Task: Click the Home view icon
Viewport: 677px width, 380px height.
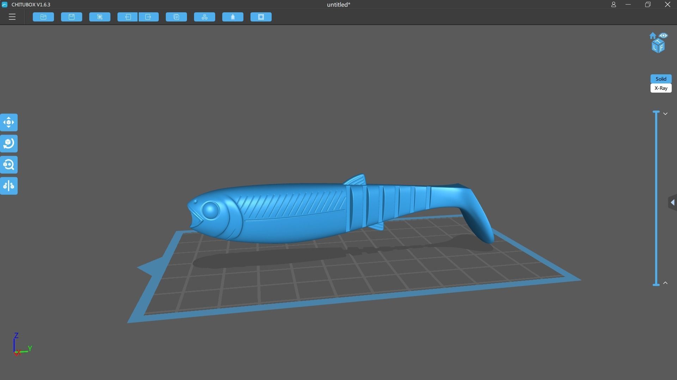Action: 653,36
